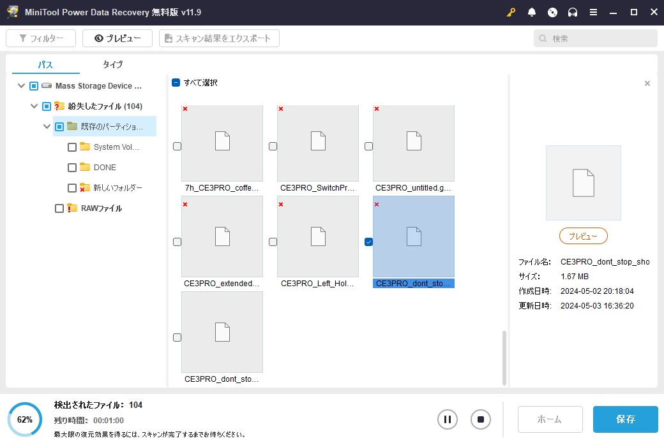Click the file list vertical scrollbar
Image resolution: width=664 pixels, height=443 pixels.
504,358
